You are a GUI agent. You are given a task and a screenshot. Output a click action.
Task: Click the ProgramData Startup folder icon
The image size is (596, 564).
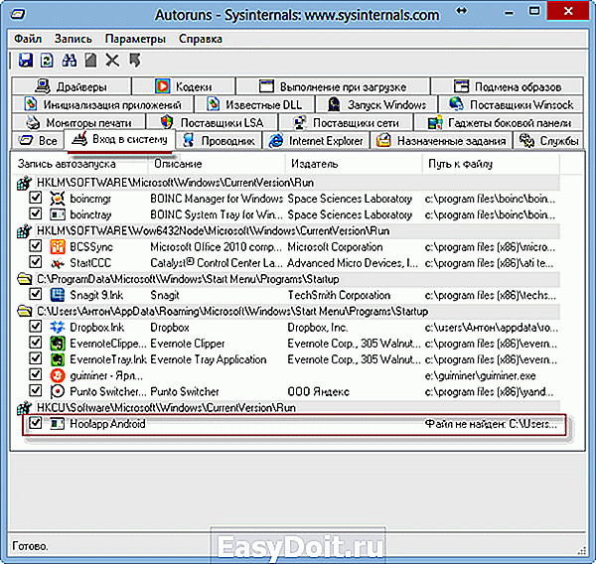(24, 279)
